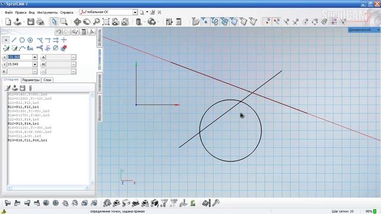
Task: Open the Глобальная СК coordinate system dropdown
Action: click(135, 12)
